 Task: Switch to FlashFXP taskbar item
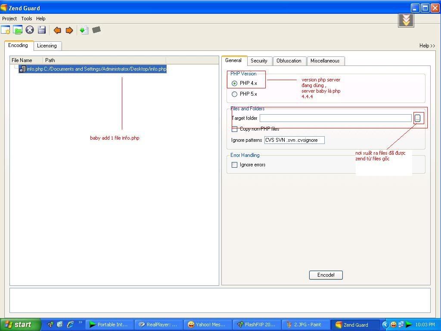(x=257, y=325)
